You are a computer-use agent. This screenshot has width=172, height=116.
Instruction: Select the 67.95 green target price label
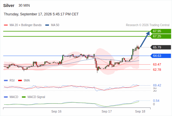click(x=161, y=31)
